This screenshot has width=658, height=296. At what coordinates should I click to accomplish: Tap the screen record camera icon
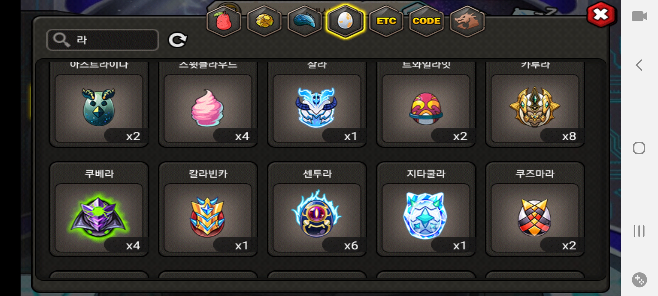point(639,16)
